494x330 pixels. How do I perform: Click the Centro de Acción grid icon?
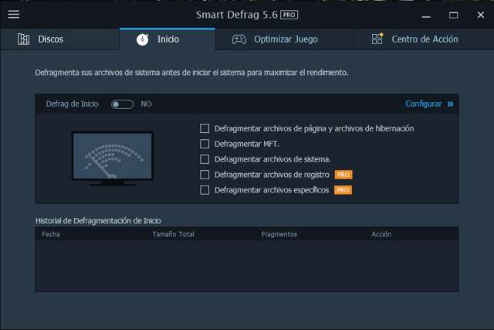coord(377,39)
